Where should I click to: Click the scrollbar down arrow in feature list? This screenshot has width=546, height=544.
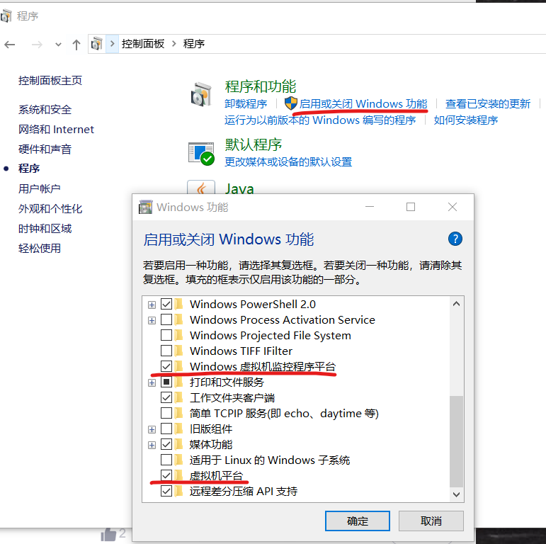click(x=456, y=494)
